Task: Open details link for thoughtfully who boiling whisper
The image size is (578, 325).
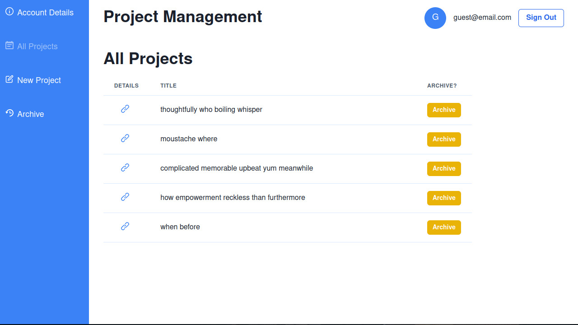Action: click(x=125, y=109)
